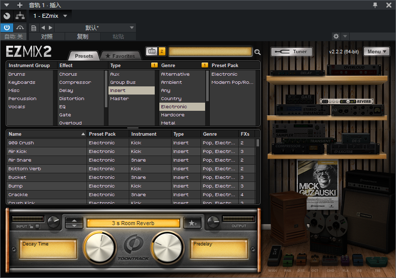Open the 1 - EZmix plugin dropdown
The height and width of the screenshot is (278, 396).
[x=50, y=16]
